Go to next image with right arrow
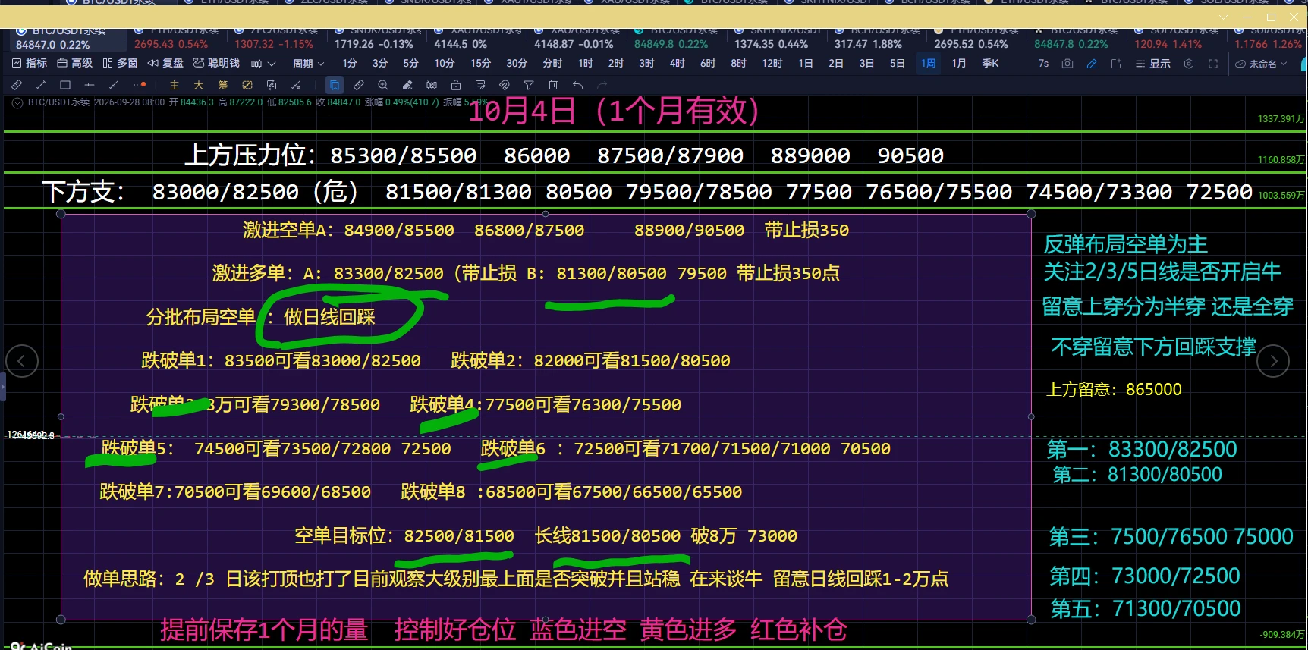 point(1273,361)
